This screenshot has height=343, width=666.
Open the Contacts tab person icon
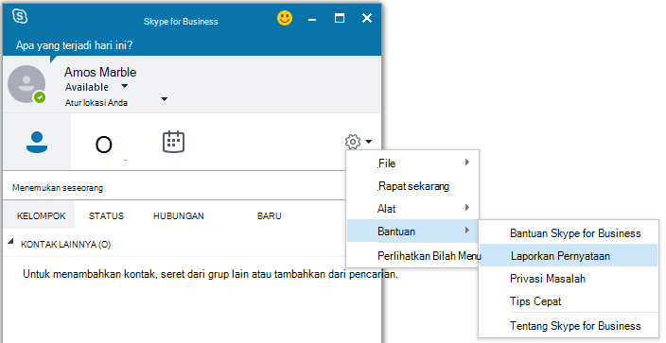pos(37,143)
